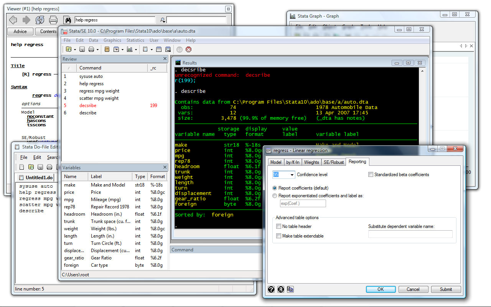491x307 pixels.
Task: Expand the Do-file Editor icon dropdown arrow
Action: [152, 50]
